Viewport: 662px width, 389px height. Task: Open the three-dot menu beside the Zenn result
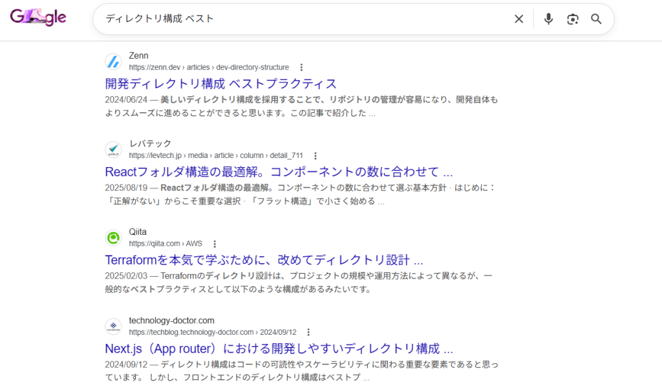pos(301,67)
